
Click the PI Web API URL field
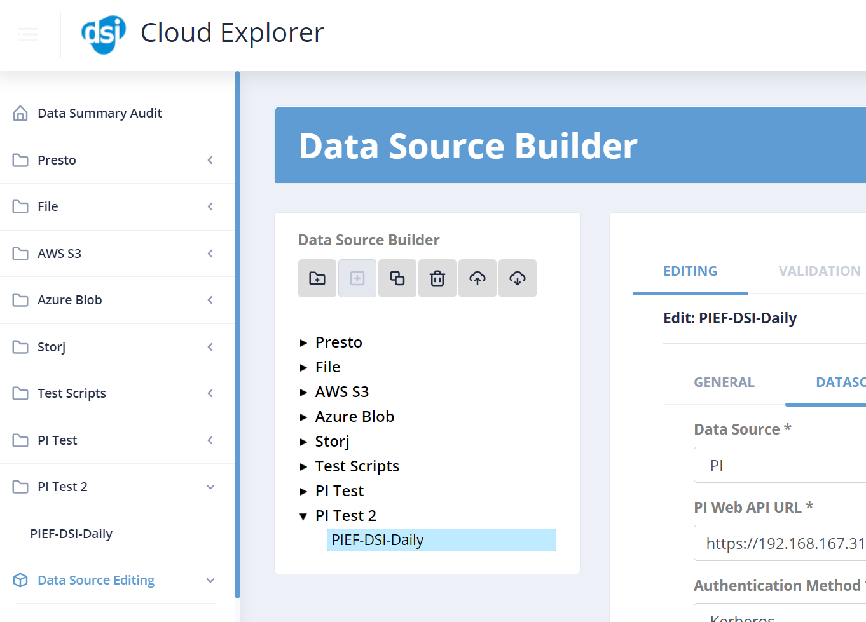click(780, 543)
